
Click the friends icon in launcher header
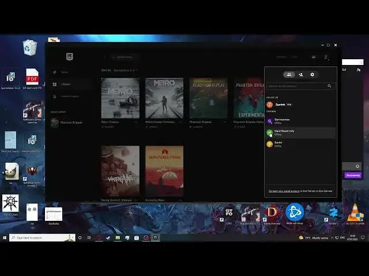(x=314, y=57)
